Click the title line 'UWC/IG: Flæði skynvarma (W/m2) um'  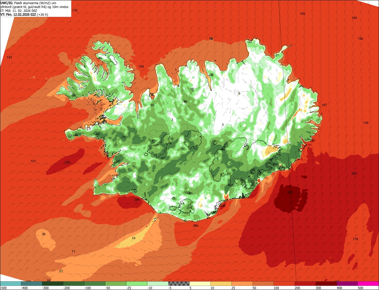28,3
